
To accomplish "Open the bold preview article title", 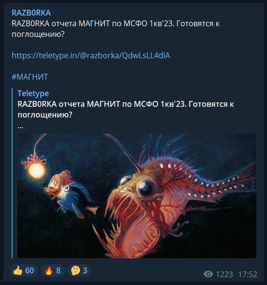I will tap(126, 109).
